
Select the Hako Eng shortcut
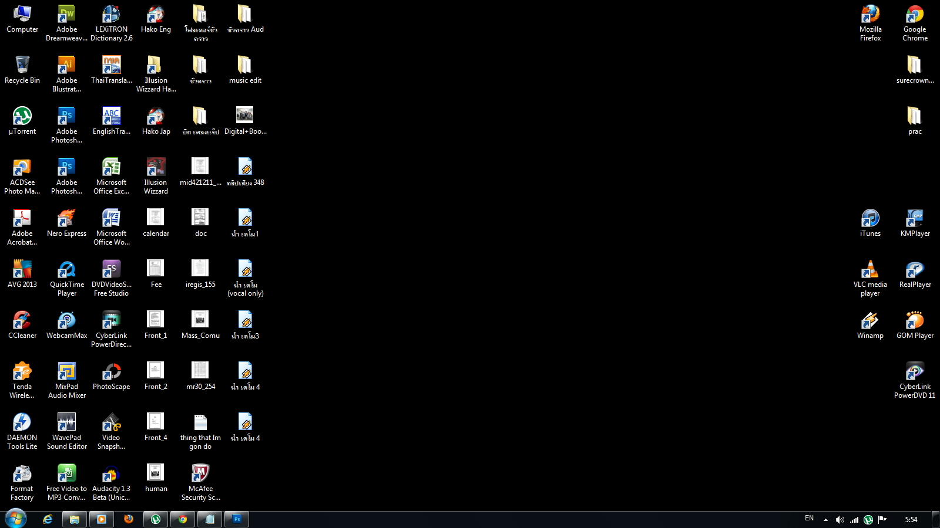(156, 19)
